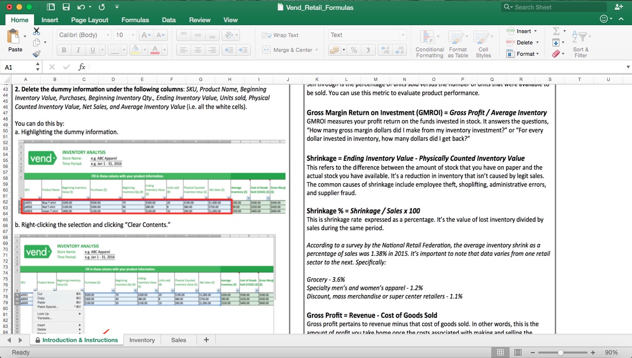Open Conditional Formatting
The width and height of the screenshot is (632, 358).
[x=429, y=44]
